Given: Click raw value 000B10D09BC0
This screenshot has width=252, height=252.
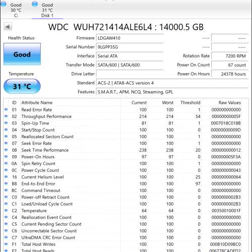Looking at the screenshot, I should (225, 244).
